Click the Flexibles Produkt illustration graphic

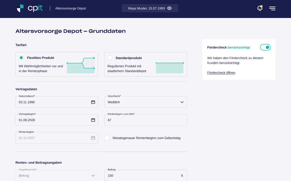81,65
